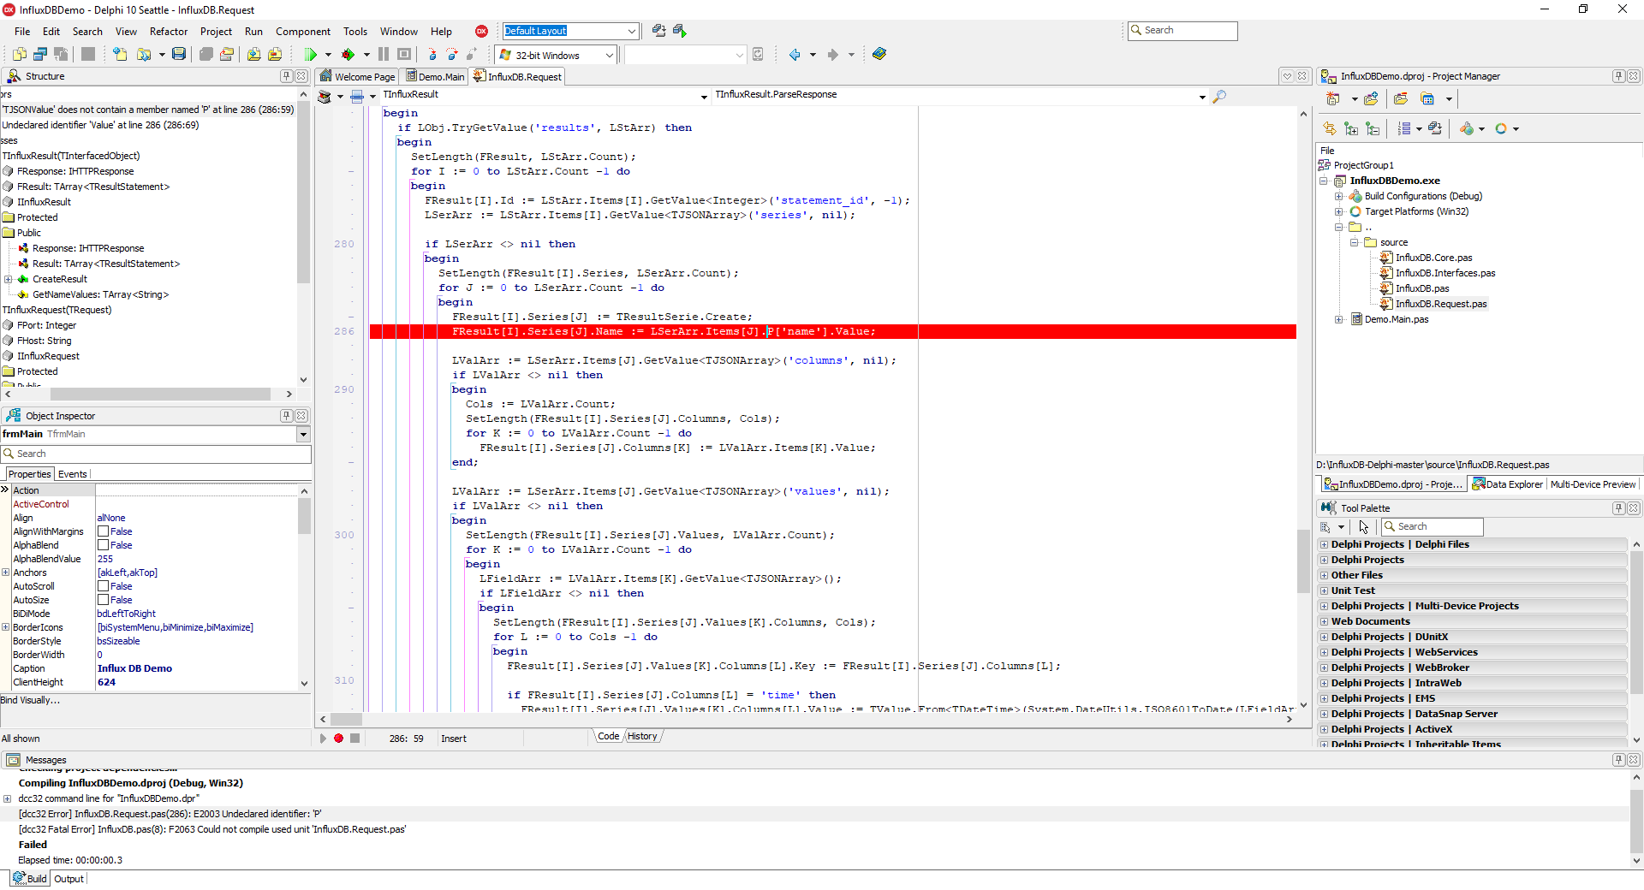The height and width of the screenshot is (890, 1644).
Task: Open the 32-bit Windows platform dropdown
Action: click(610, 56)
